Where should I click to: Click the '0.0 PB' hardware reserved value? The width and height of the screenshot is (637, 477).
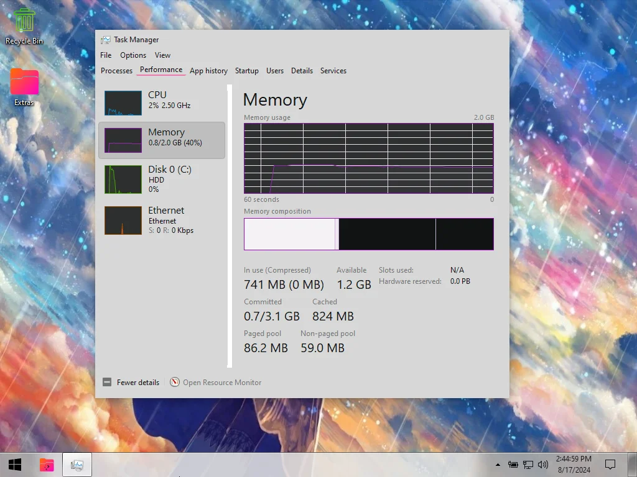460,281
